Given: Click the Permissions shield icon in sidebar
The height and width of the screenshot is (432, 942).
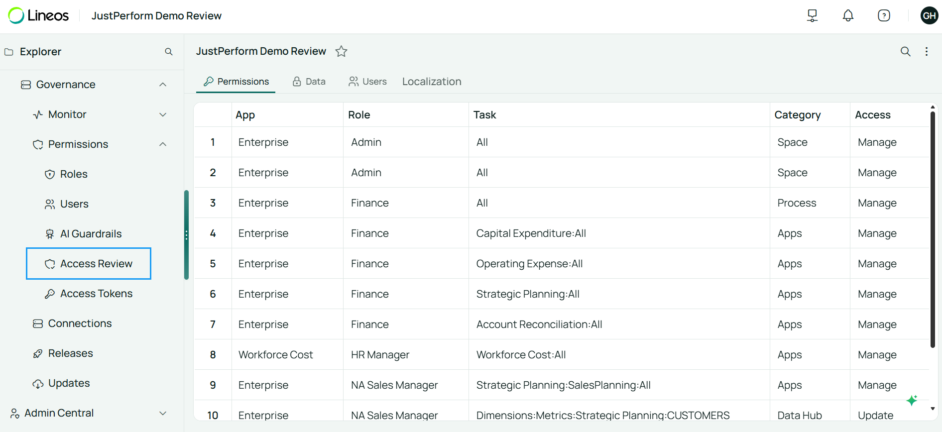Looking at the screenshot, I should 38,145.
